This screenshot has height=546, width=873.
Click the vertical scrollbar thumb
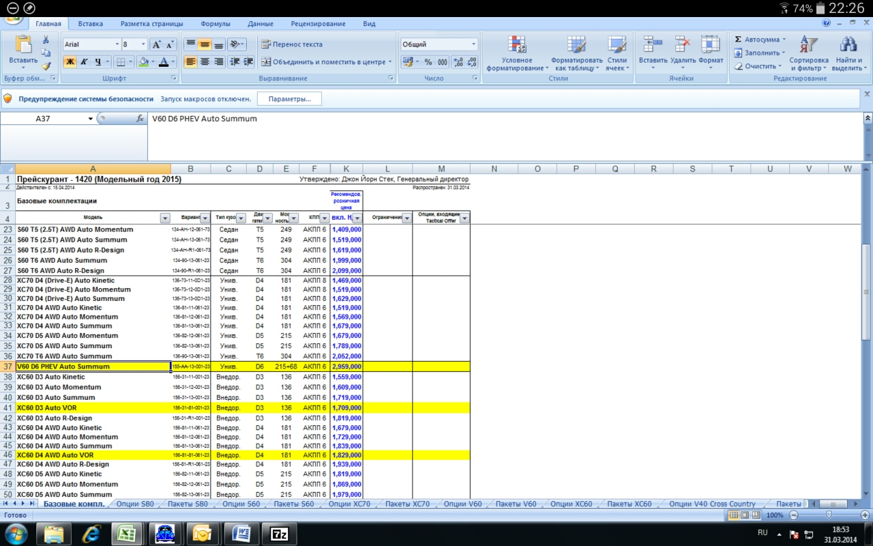tap(867, 291)
